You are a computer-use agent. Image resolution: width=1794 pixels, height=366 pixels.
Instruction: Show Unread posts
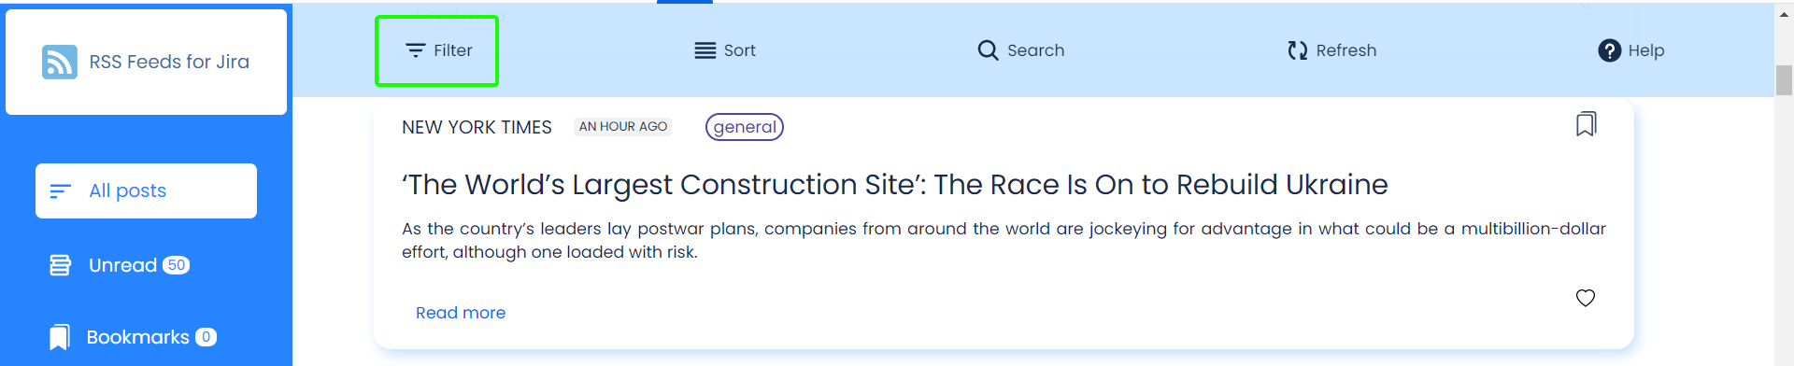click(120, 265)
